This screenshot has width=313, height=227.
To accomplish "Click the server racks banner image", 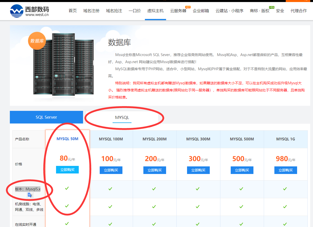I will [x=63, y=64].
